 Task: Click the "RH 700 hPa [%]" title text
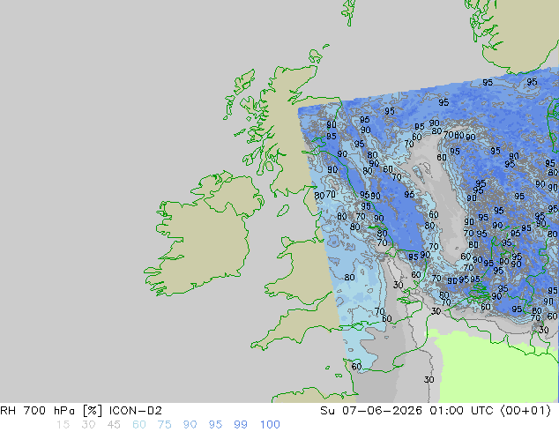51,411
